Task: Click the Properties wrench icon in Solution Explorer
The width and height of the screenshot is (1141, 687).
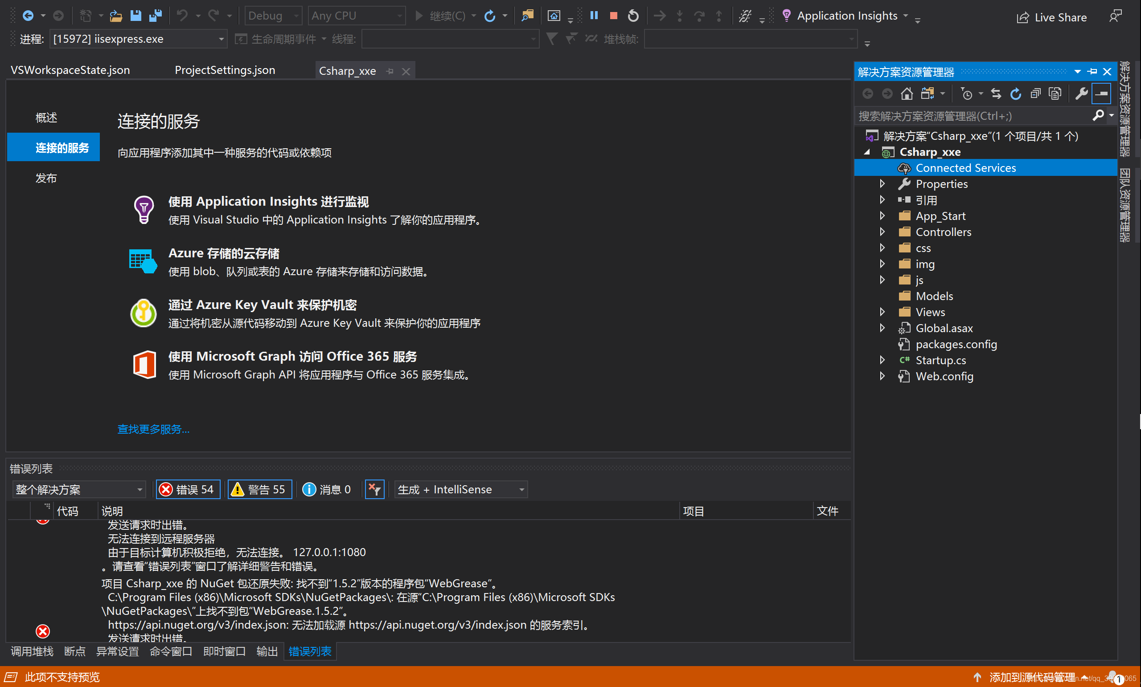Action: (1081, 94)
